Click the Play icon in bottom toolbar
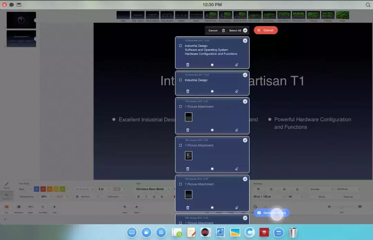This screenshot has height=240, width=373. pos(55,207)
